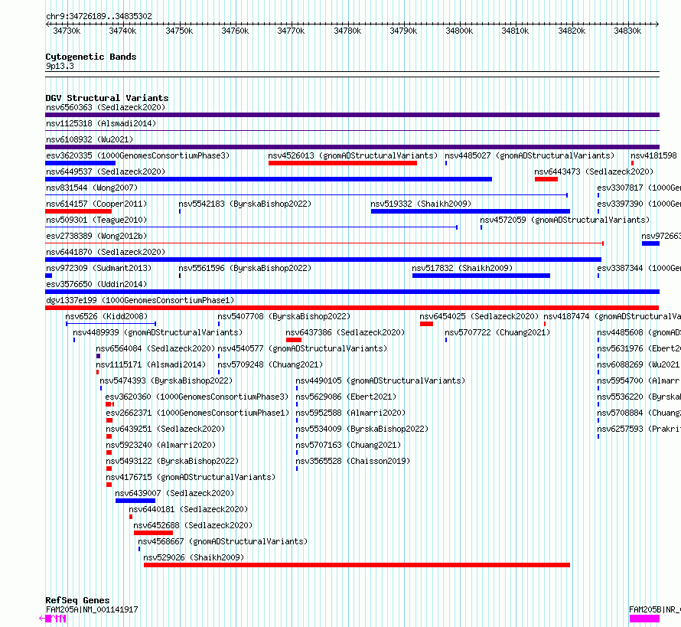Click the nsv519332 (Shaikh2009) blue bar
This screenshot has width=681, height=627.
tap(471, 211)
